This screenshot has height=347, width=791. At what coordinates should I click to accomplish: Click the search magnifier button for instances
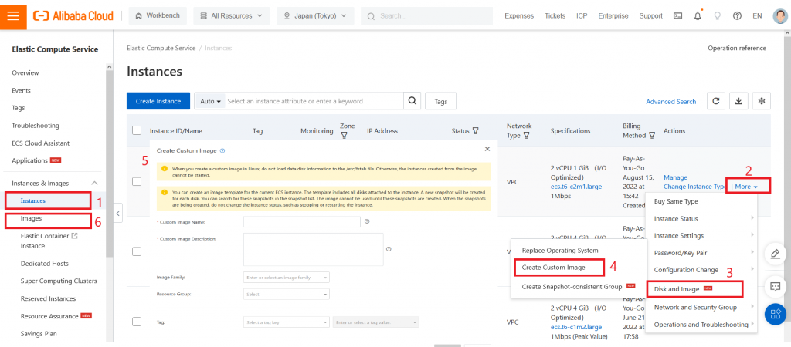pos(412,101)
